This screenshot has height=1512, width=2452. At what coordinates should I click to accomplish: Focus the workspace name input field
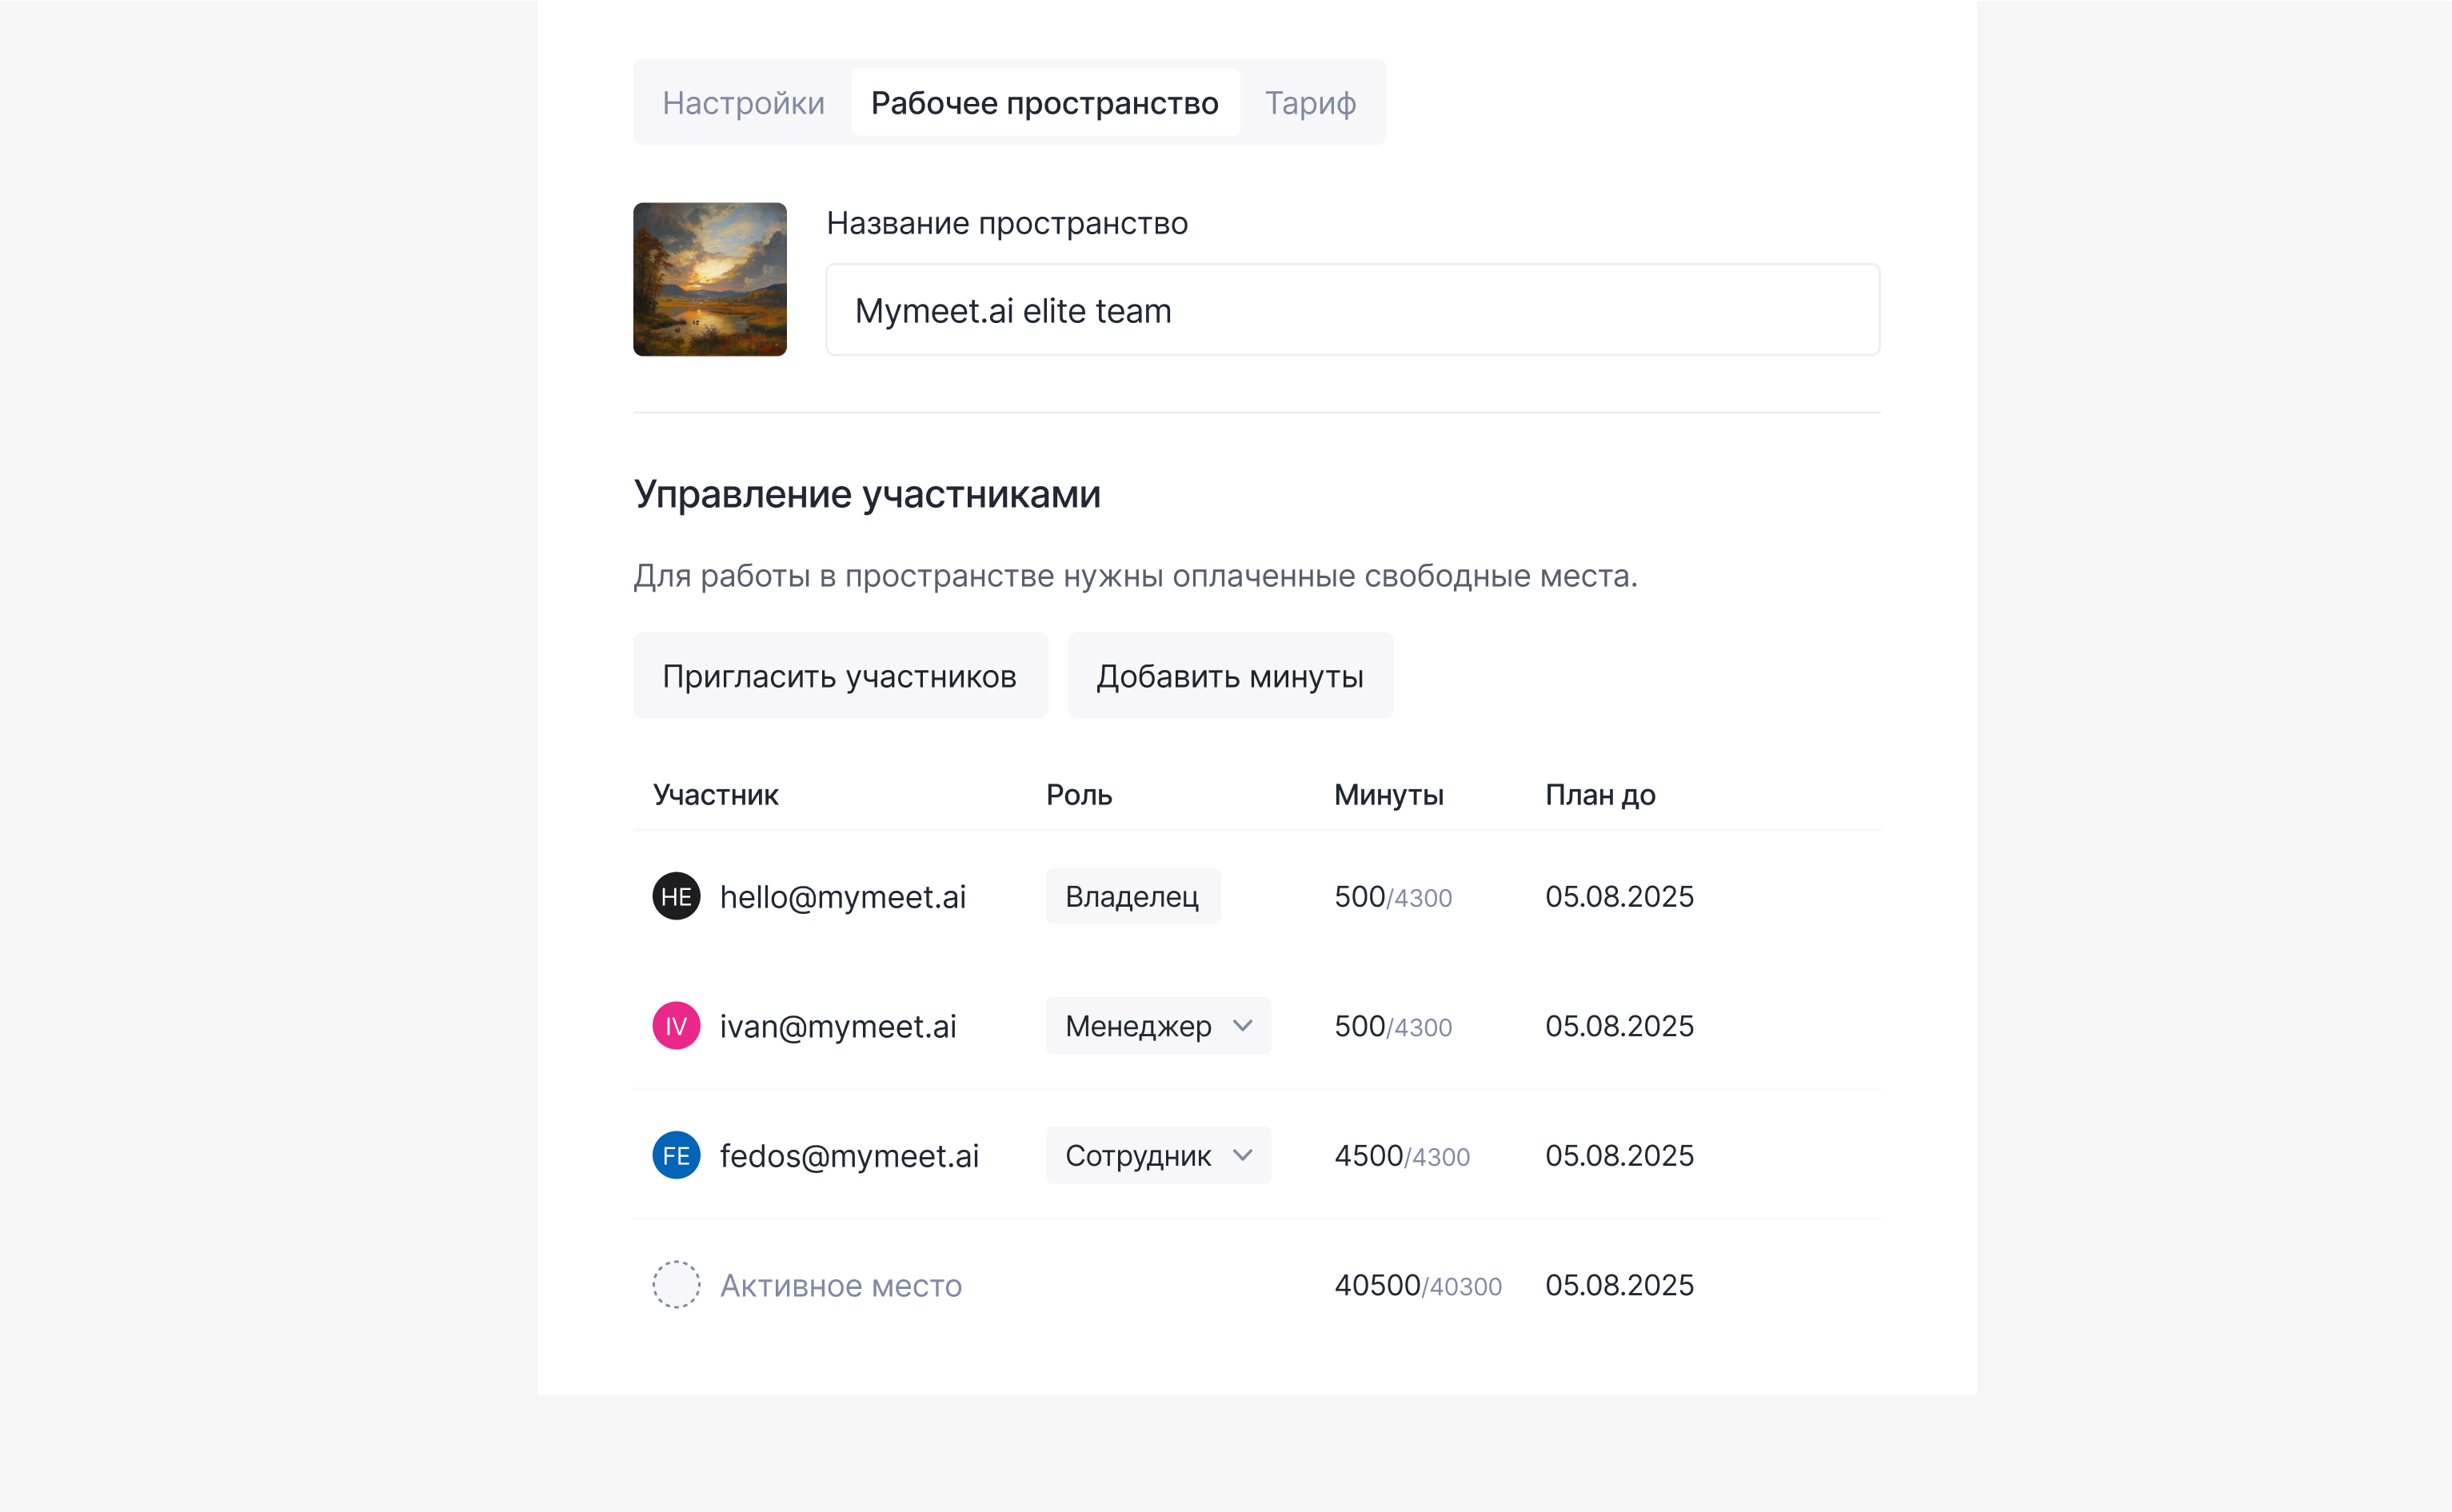coord(1351,310)
